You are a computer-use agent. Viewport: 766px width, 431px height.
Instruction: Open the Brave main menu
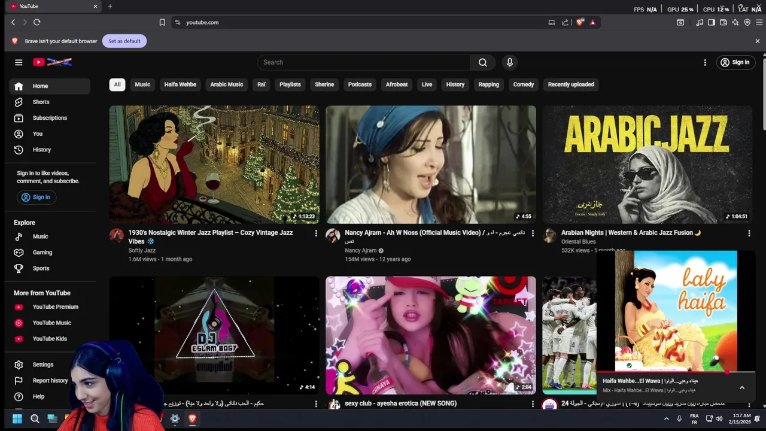pos(759,22)
